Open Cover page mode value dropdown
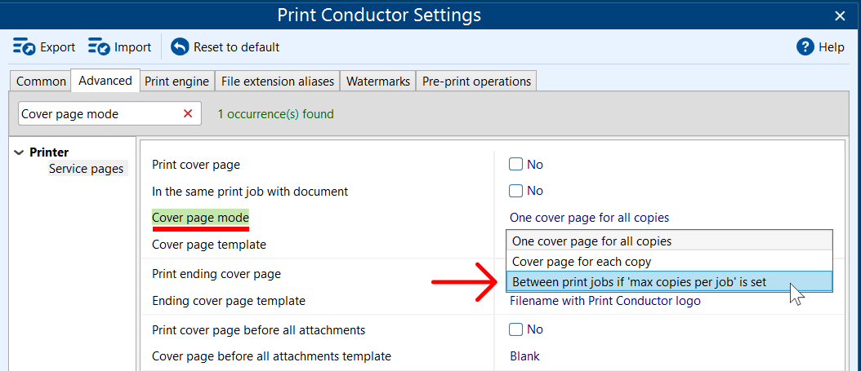Screen dimensions: 861x371 tap(589, 218)
